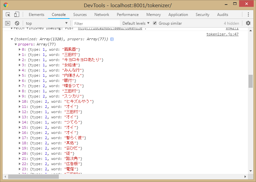Expand array item 10 with word ヒキズルやう
Screen dimensions: 256x182
click(20, 101)
